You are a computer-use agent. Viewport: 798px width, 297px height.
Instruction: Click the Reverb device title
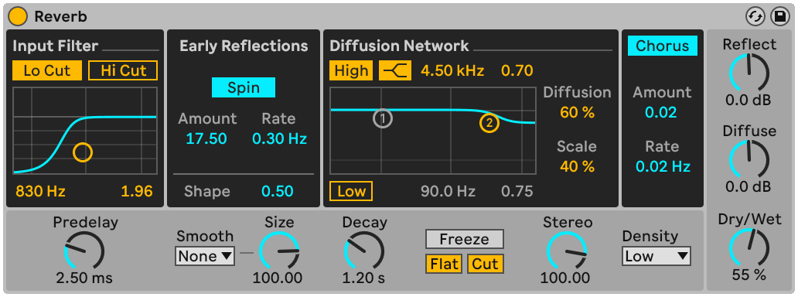(x=60, y=17)
